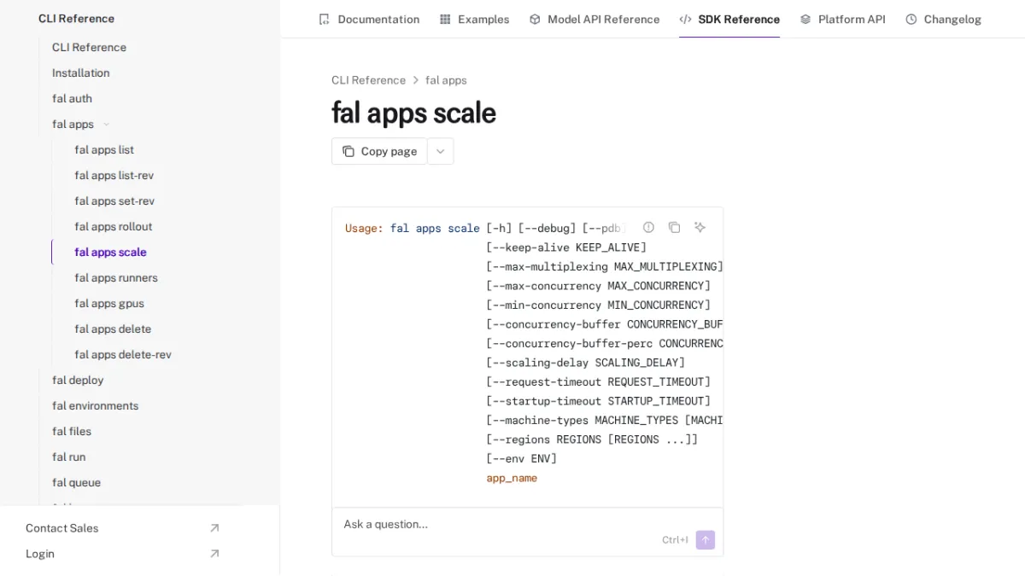Click the AI sparkle icon in code block
The width and height of the screenshot is (1025, 576).
(700, 227)
